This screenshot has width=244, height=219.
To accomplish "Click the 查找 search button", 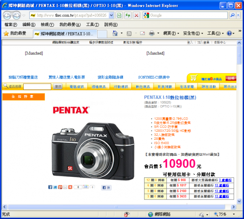I will point(58,86).
